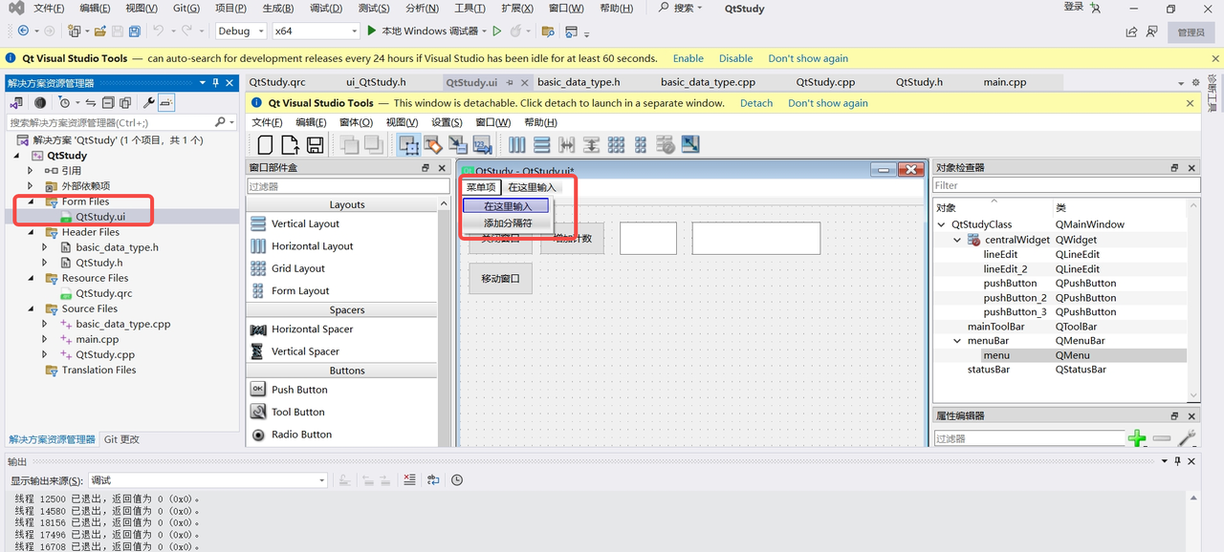Open the Debug configuration dropdown
1224x552 pixels.
[240, 31]
